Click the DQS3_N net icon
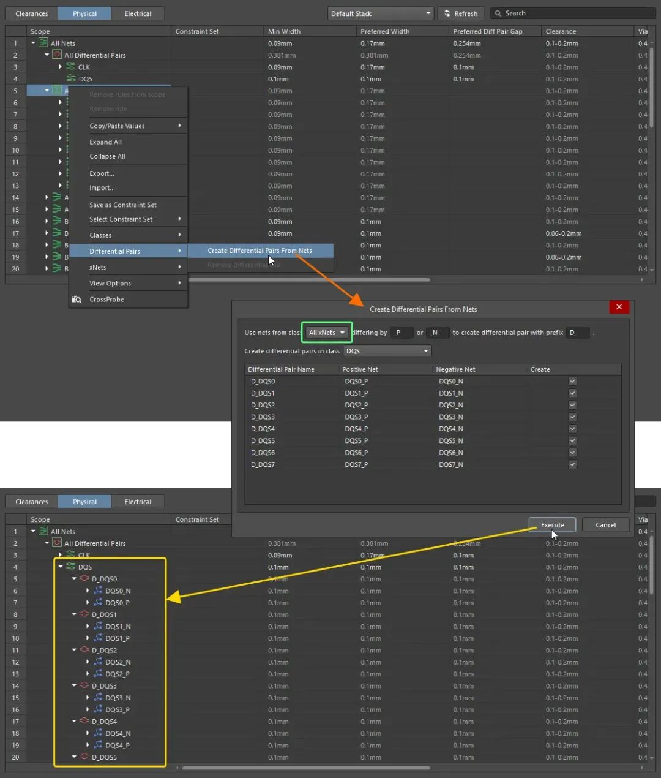Viewport: 661px width, 778px height. tap(98, 697)
